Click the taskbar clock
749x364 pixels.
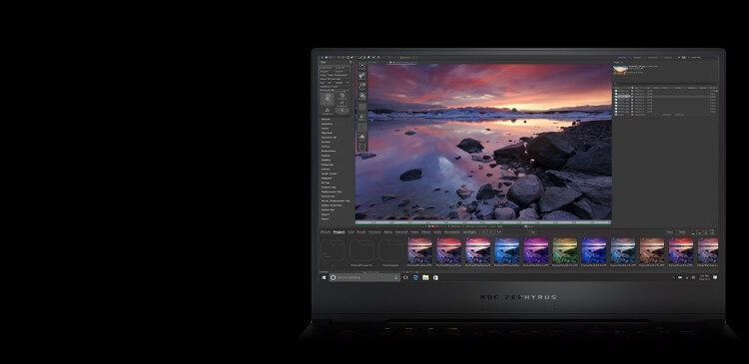705,277
